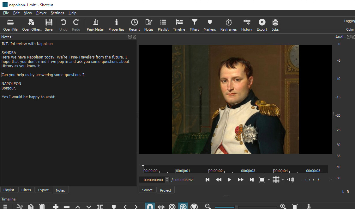The image size is (355, 209).
Task: Paste clip into the timeline
Action: point(42,206)
